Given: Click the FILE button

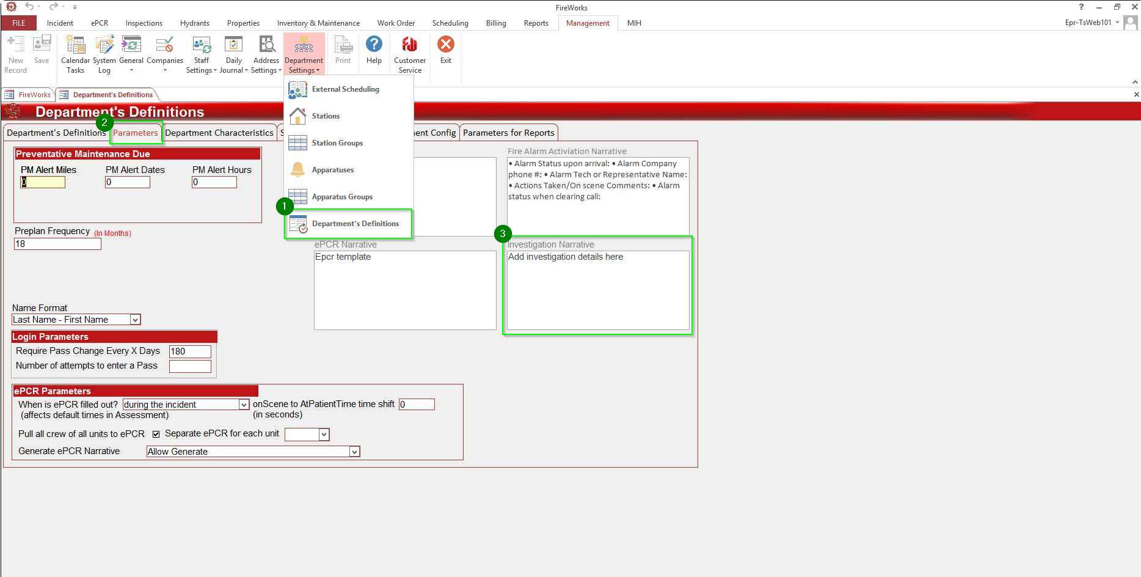Looking at the screenshot, I should point(19,23).
